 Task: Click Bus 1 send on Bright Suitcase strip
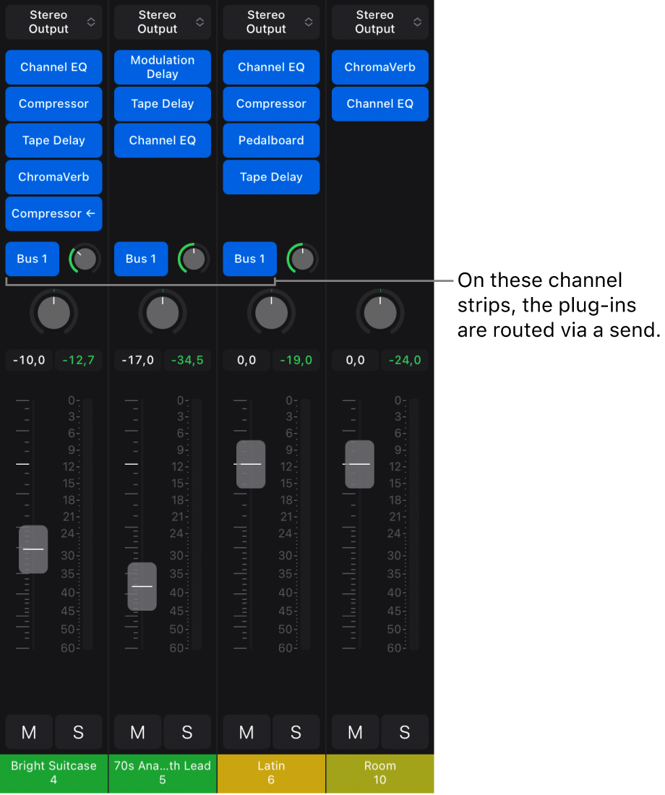[x=33, y=259]
